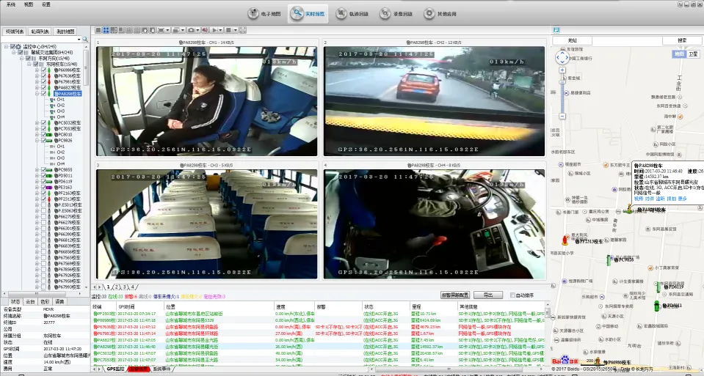704x376 pixels.
Task: Open the 录像回放 video playback module
Action: [396, 14]
